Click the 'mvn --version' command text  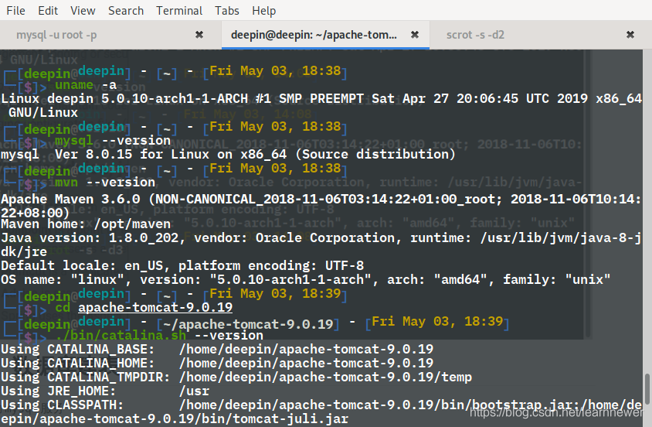105,183
